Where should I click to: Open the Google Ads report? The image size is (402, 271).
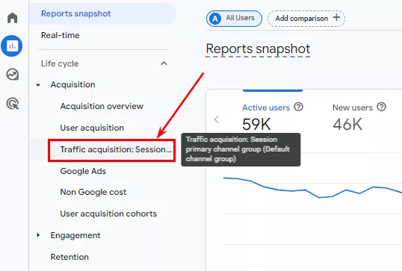[x=83, y=171]
